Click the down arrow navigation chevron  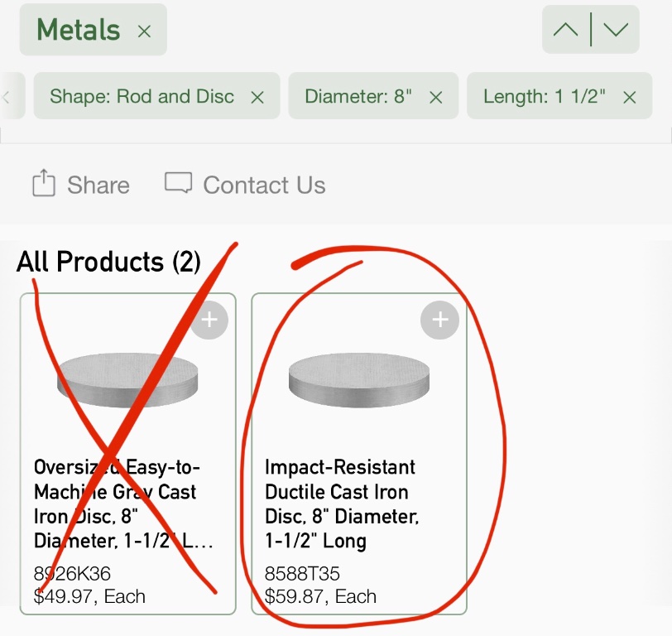point(616,30)
